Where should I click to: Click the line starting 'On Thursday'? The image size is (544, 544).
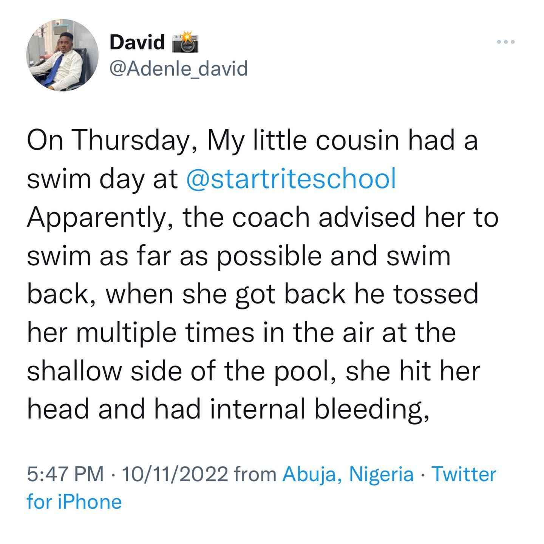click(x=252, y=141)
